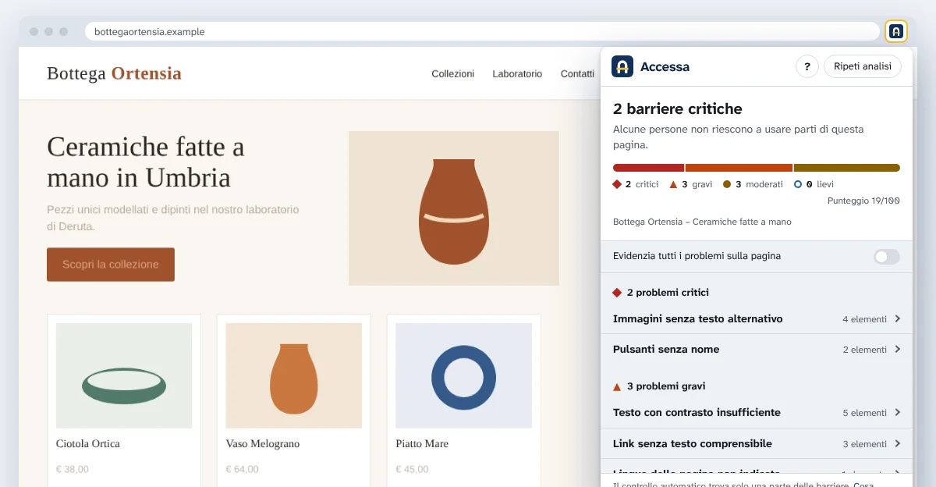
Task: Click the diamond icon of "2 problemi critici" heading
Action: coord(617,293)
